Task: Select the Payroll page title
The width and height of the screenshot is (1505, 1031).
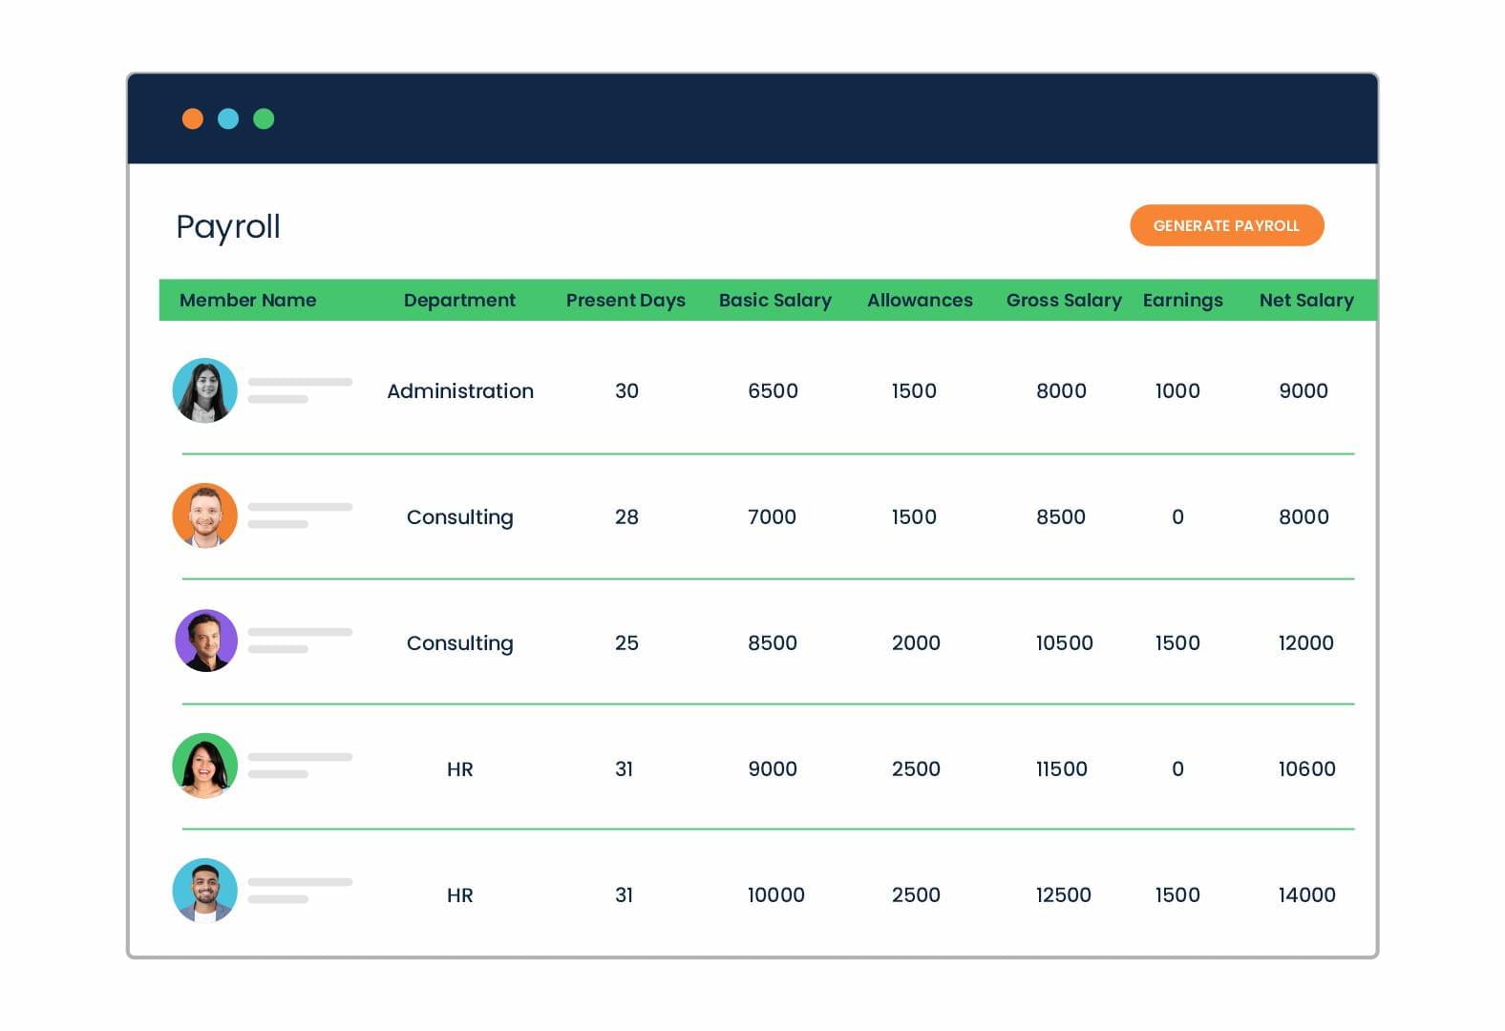Action: (x=228, y=227)
